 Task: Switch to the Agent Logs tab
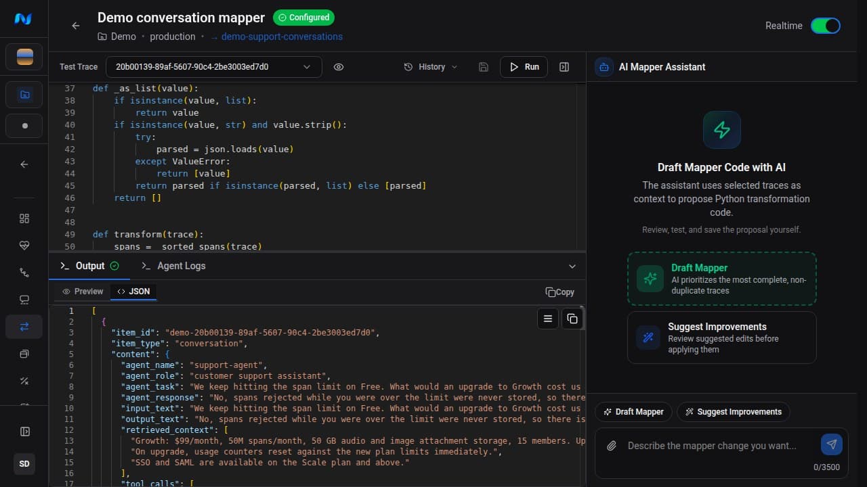[x=173, y=266]
